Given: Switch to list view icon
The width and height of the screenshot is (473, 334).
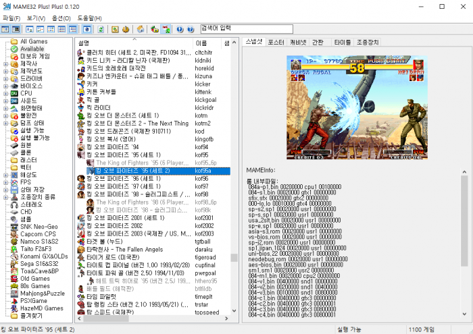Looking at the screenshot, I should click(51, 29).
